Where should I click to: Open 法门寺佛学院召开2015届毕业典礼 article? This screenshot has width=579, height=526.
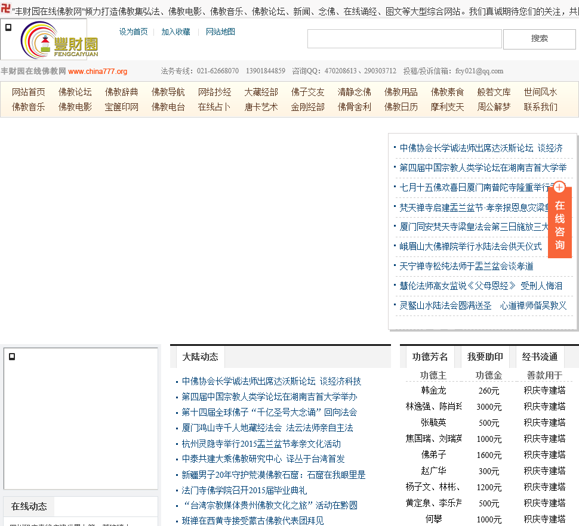pyautogui.click(x=244, y=490)
